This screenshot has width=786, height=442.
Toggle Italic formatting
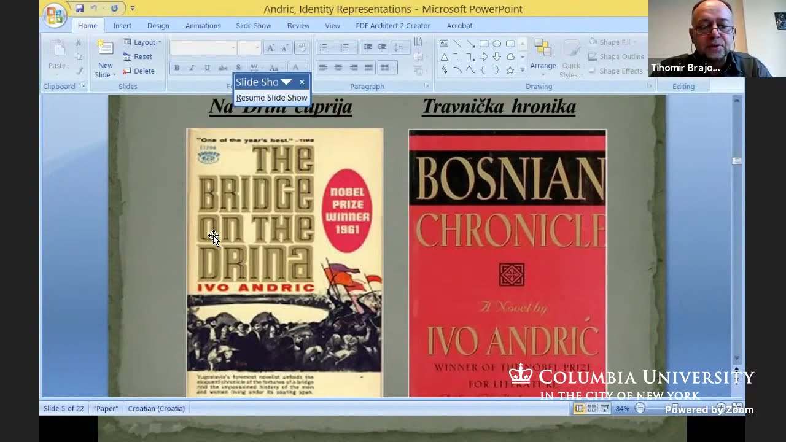(192, 68)
